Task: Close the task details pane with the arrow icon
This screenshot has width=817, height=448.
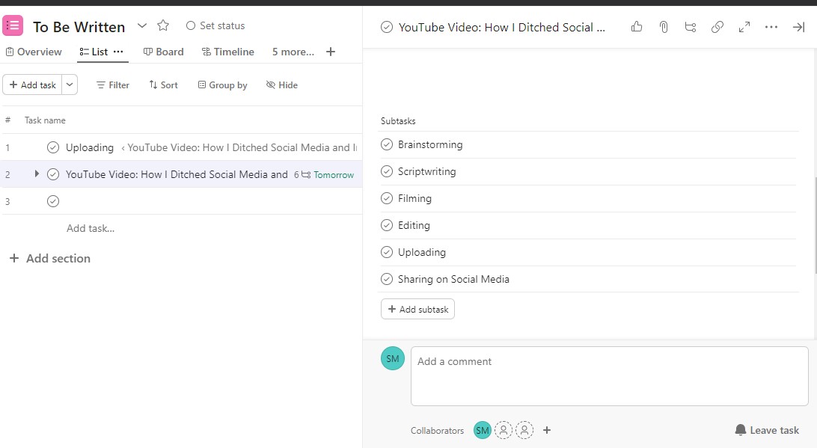Action: [798, 27]
